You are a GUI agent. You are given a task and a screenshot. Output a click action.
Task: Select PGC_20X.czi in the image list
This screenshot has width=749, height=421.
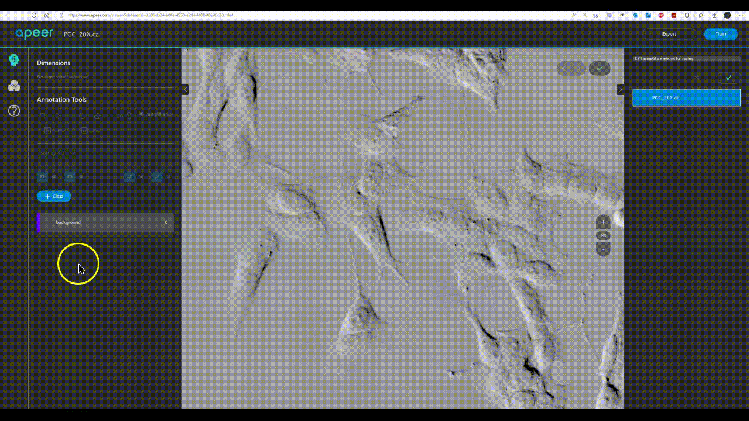(686, 98)
